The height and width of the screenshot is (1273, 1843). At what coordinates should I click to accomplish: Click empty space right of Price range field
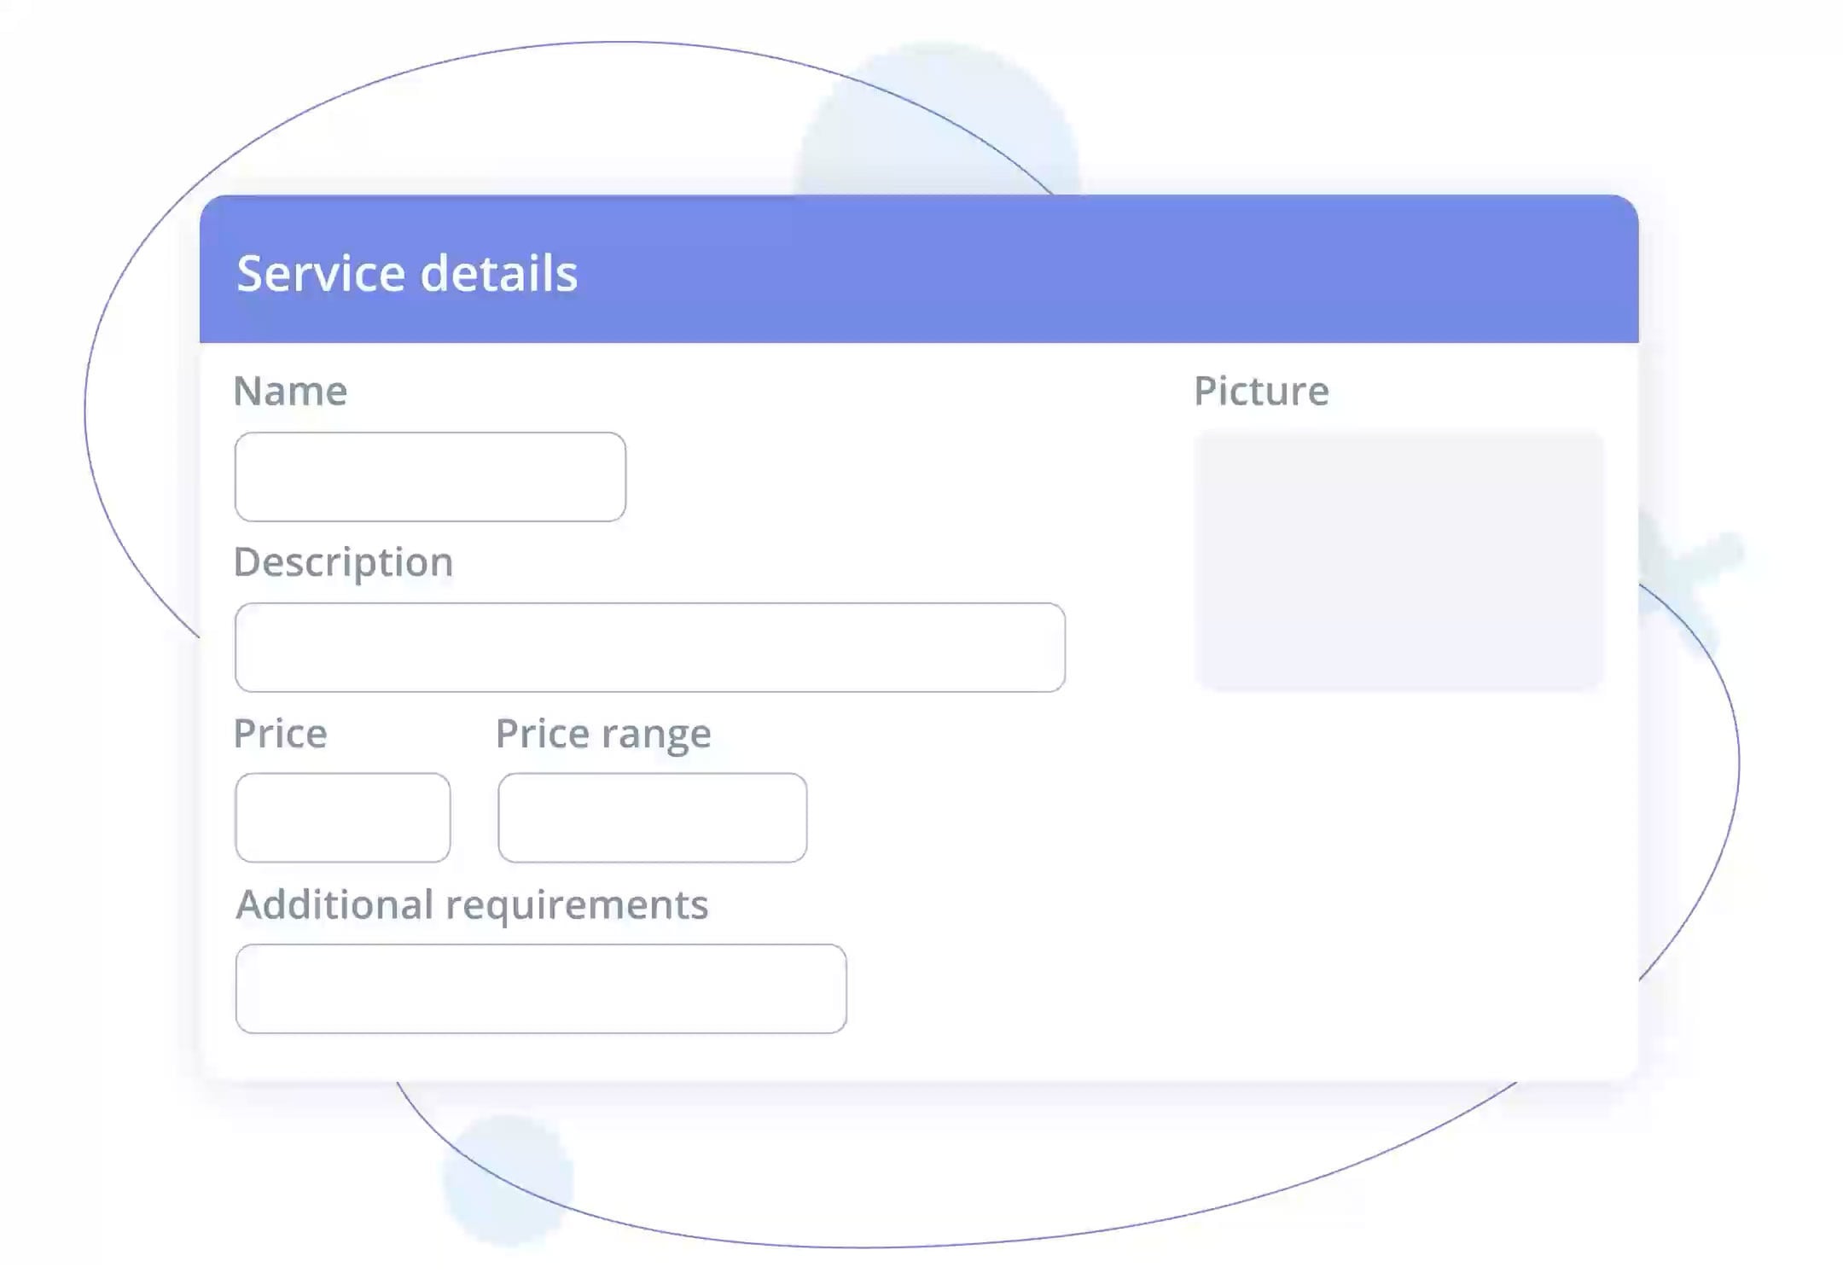point(981,817)
